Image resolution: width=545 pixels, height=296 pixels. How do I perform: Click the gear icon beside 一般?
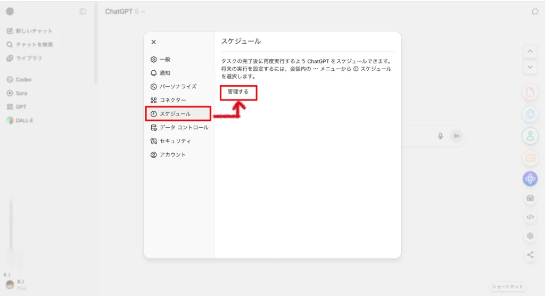(154, 60)
